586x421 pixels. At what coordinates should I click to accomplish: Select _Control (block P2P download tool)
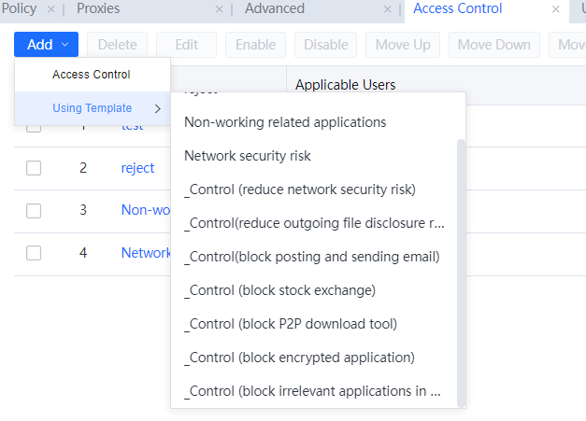pyautogui.click(x=292, y=324)
